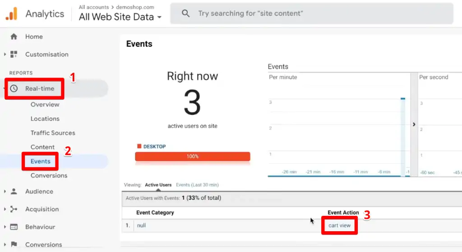Click the Audience label in sidebar
Image resolution: width=462 pixels, height=252 pixels.
(39, 191)
